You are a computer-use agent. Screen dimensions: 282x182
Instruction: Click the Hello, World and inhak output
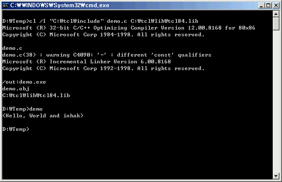[x=43, y=116]
